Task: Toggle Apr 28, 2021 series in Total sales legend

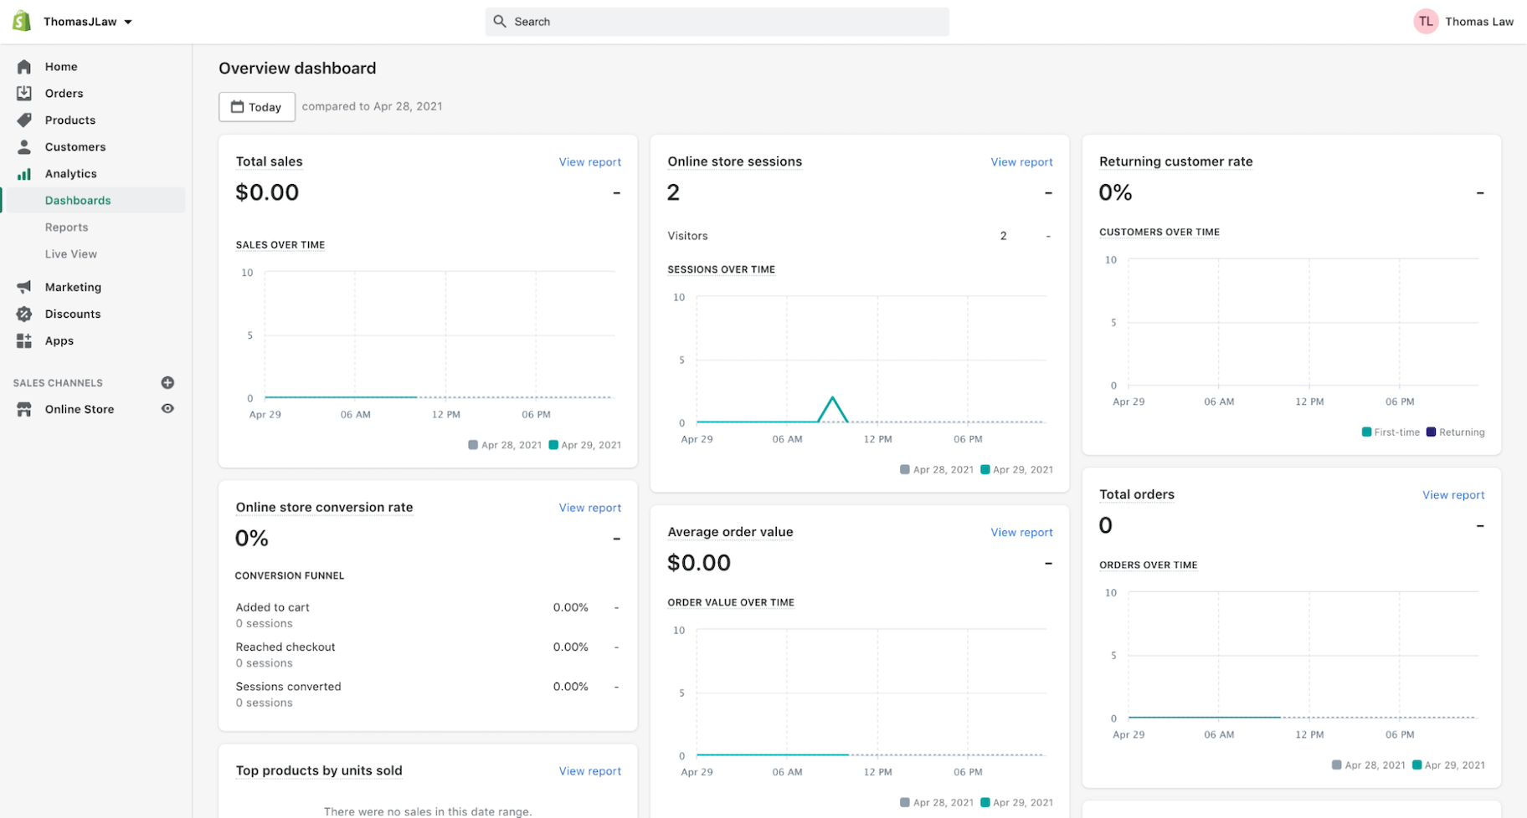Action: tap(505, 445)
